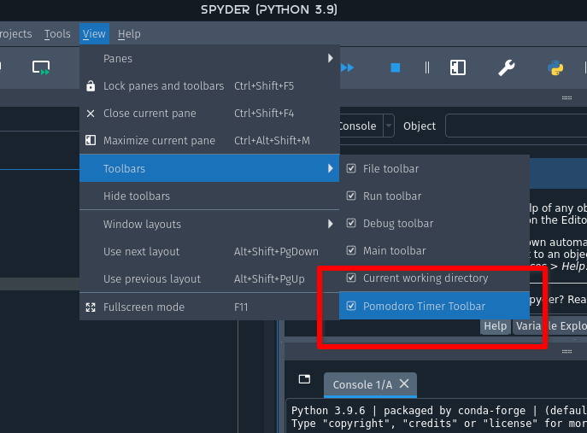Switch to the Variable Explorer tab
Image resolution: width=587 pixels, height=433 pixels.
tap(551, 326)
